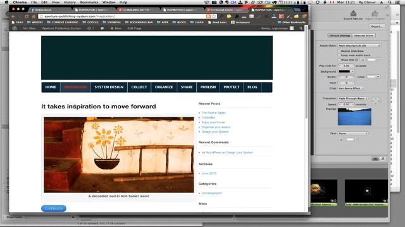This screenshot has width=405, height=227.
Task: Bookmark the page with the star icon
Action: [214, 16]
